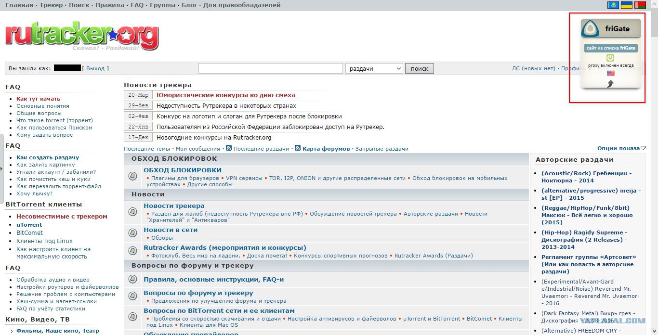Click the Belarus flag icon

[640, 5]
